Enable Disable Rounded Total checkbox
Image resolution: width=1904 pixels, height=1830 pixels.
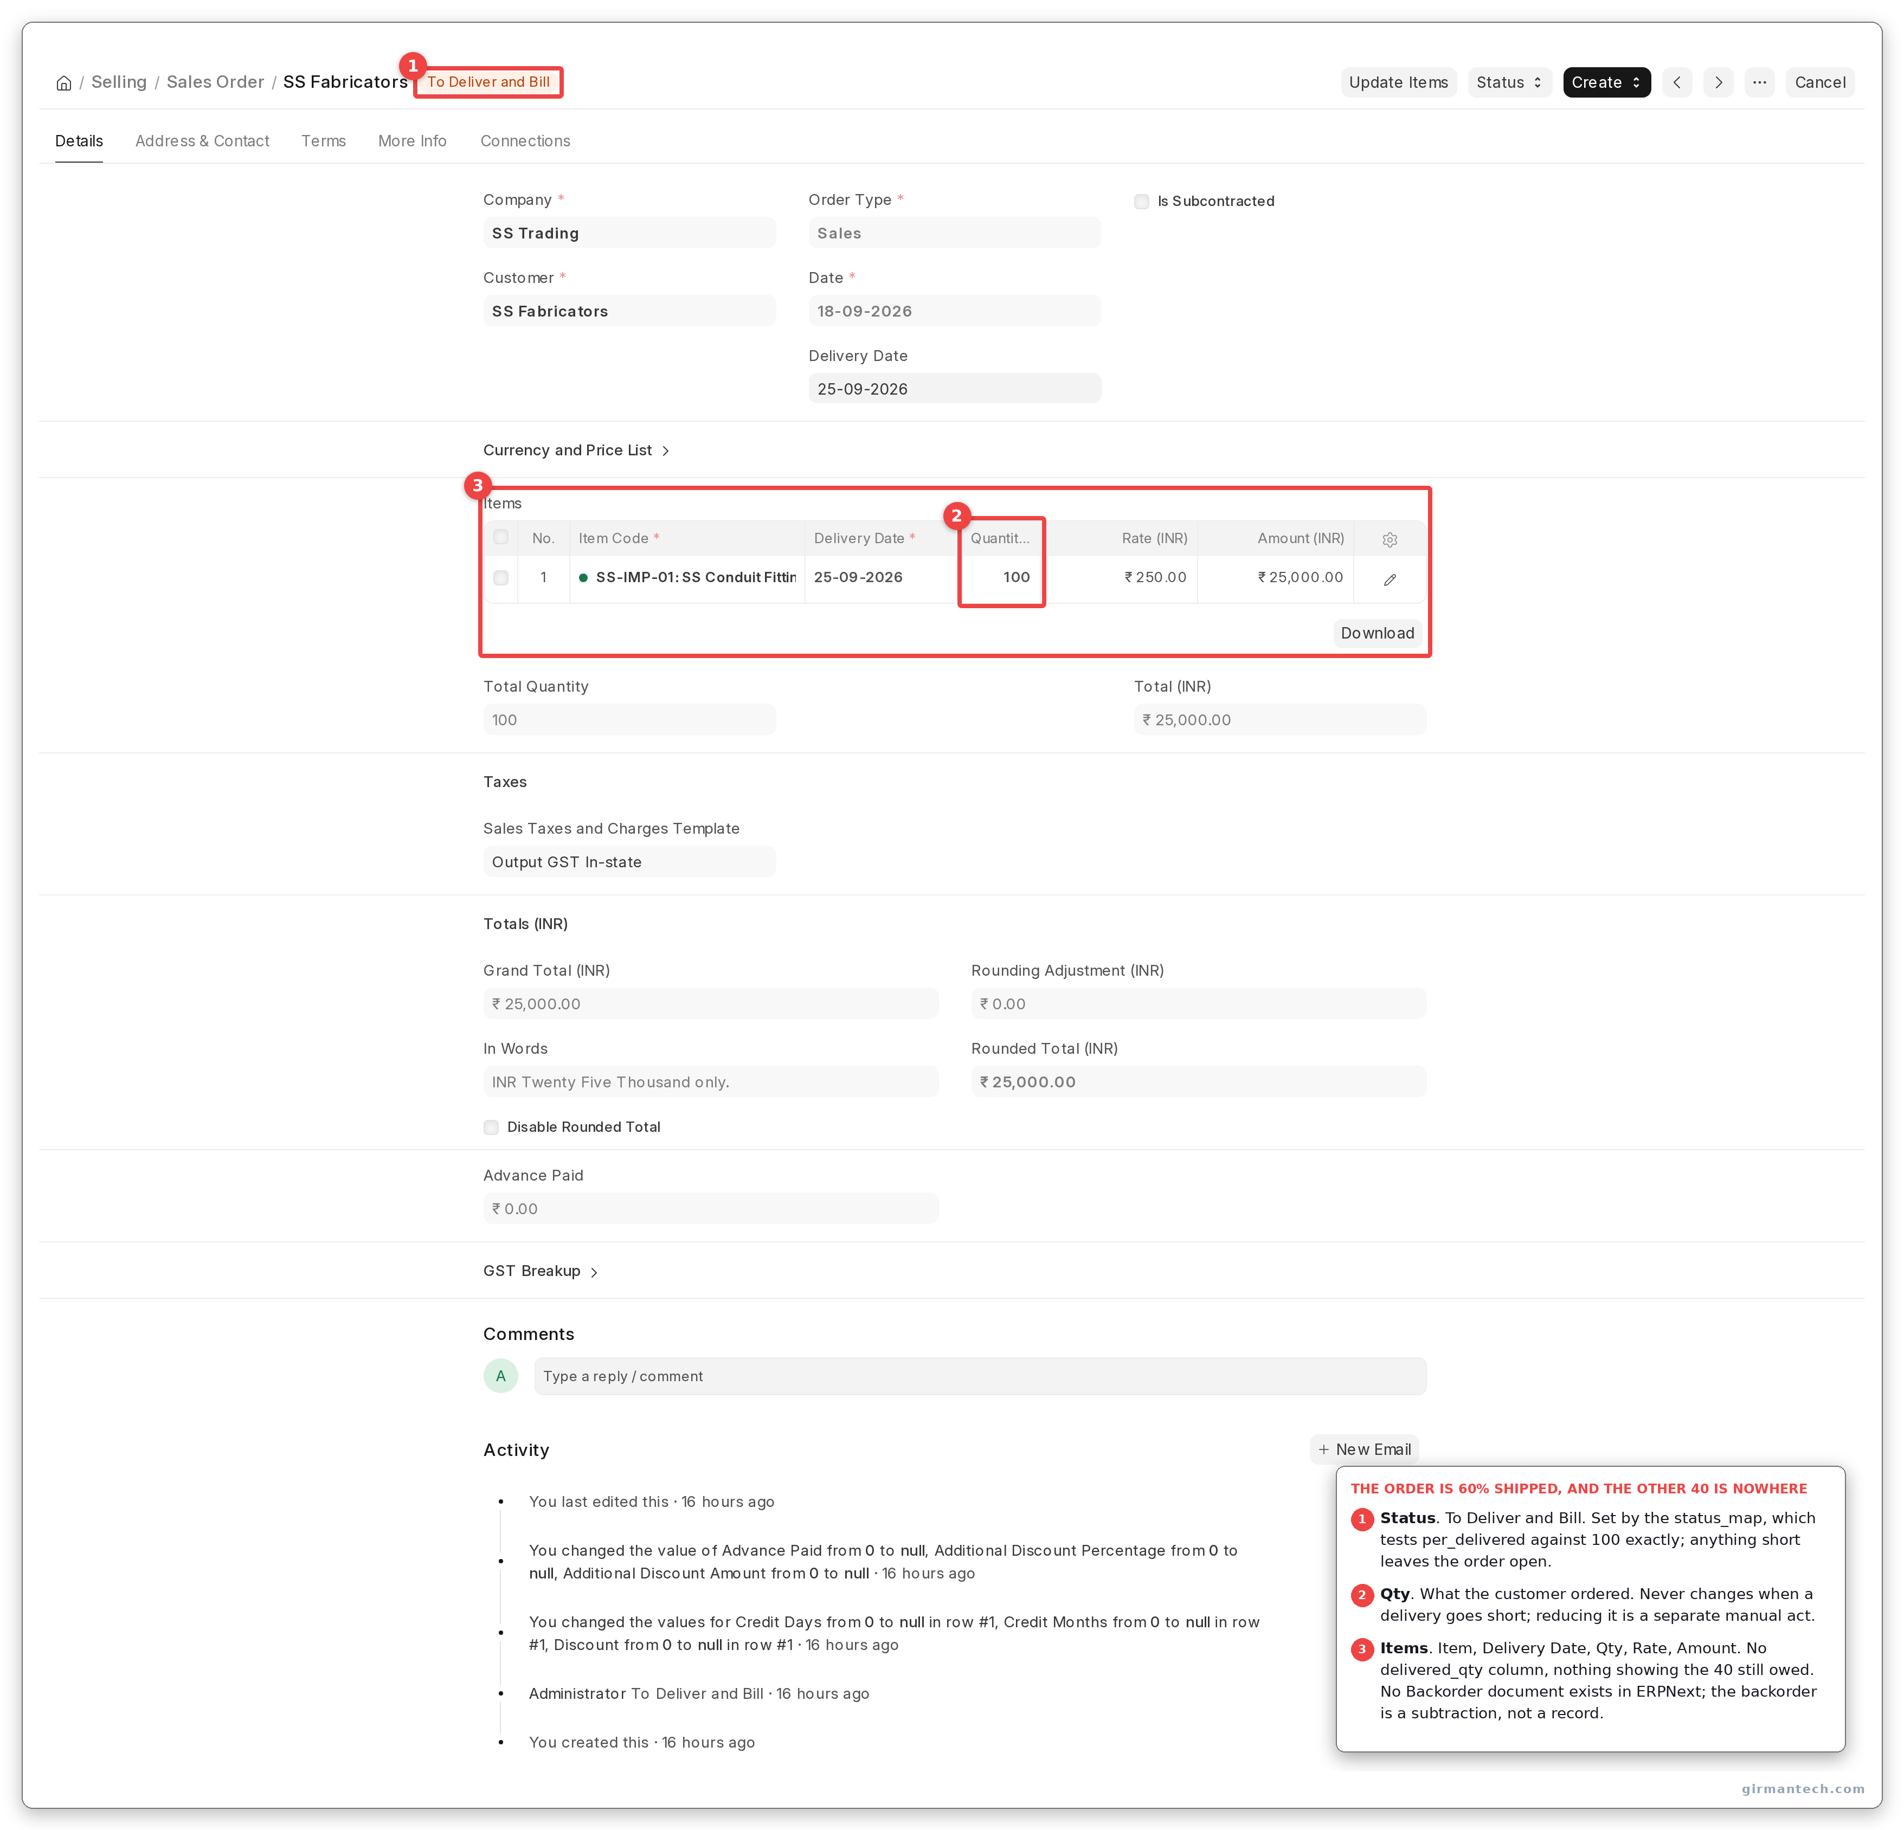(x=491, y=1127)
